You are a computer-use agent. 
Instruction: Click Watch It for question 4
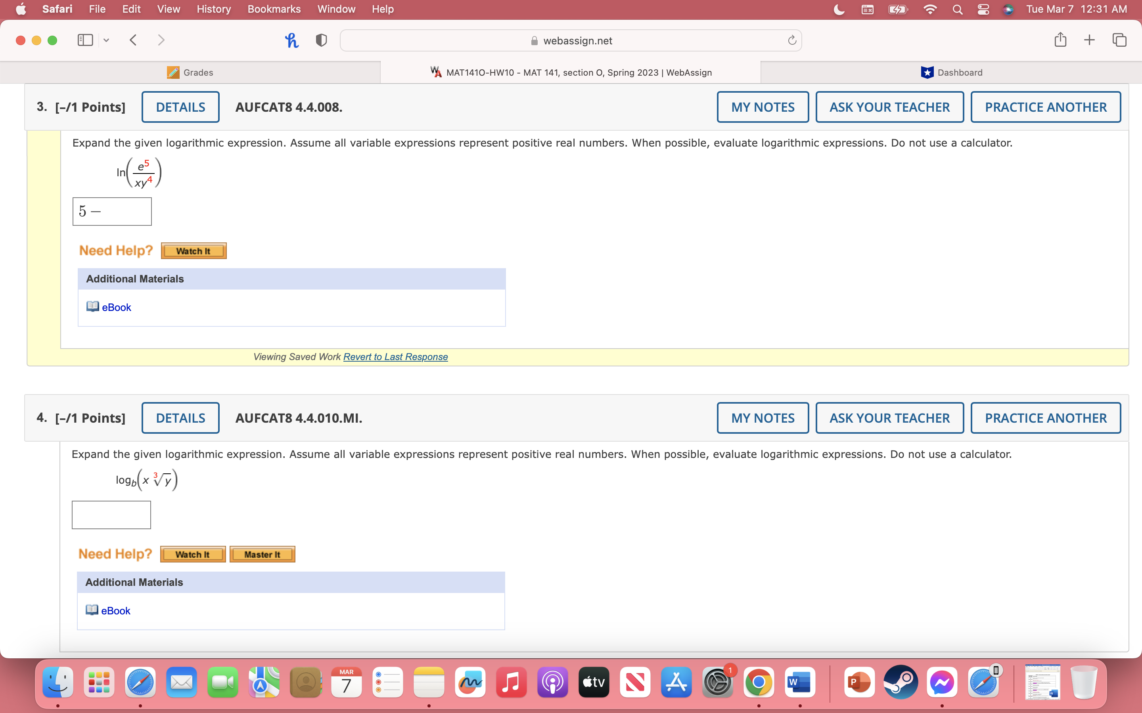(x=193, y=554)
